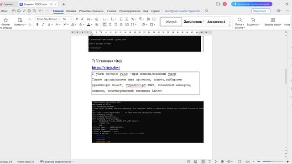Open the Times New Roman font dropdown
Screen dimensions: 292x164
click(59, 19)
